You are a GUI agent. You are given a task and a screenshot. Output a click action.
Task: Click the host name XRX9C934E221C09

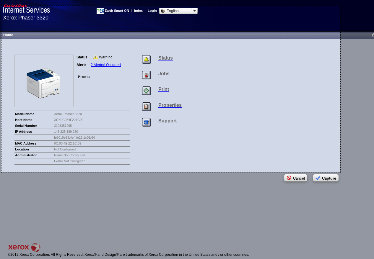[69, 120]
